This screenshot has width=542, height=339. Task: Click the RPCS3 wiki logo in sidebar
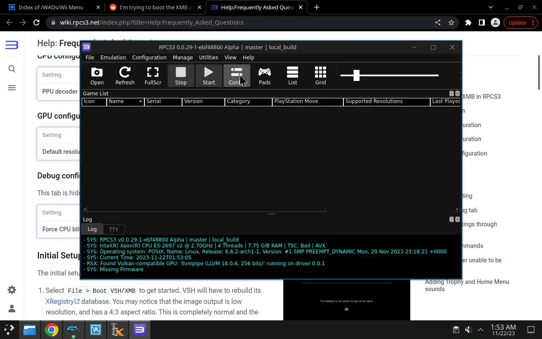click(x=12, y=45)
